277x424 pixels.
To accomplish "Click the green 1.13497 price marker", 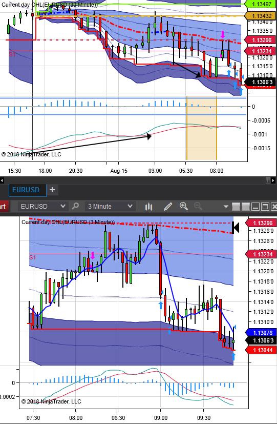I will 261,4.
